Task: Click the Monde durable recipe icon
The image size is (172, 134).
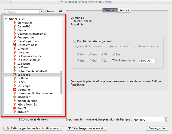Action: pyautogui.click(x=15, y=101)
